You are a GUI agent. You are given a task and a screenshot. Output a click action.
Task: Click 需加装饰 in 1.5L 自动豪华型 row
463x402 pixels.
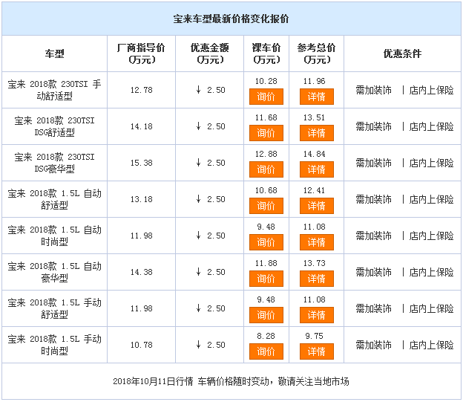click(373, 272)
